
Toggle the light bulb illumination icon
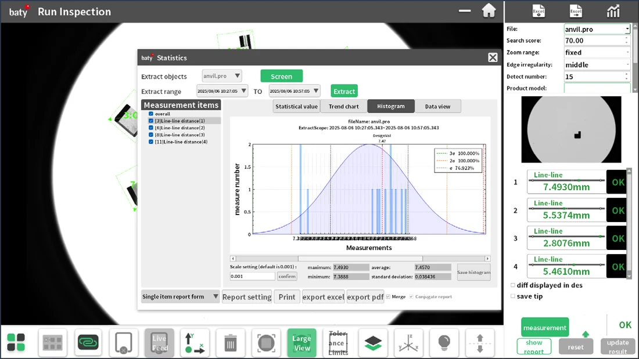point(444,343)
